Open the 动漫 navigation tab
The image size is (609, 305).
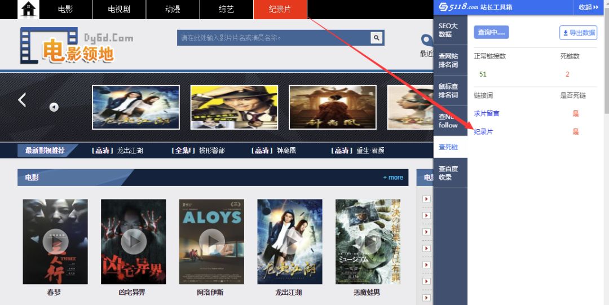[x=173, y=10]
